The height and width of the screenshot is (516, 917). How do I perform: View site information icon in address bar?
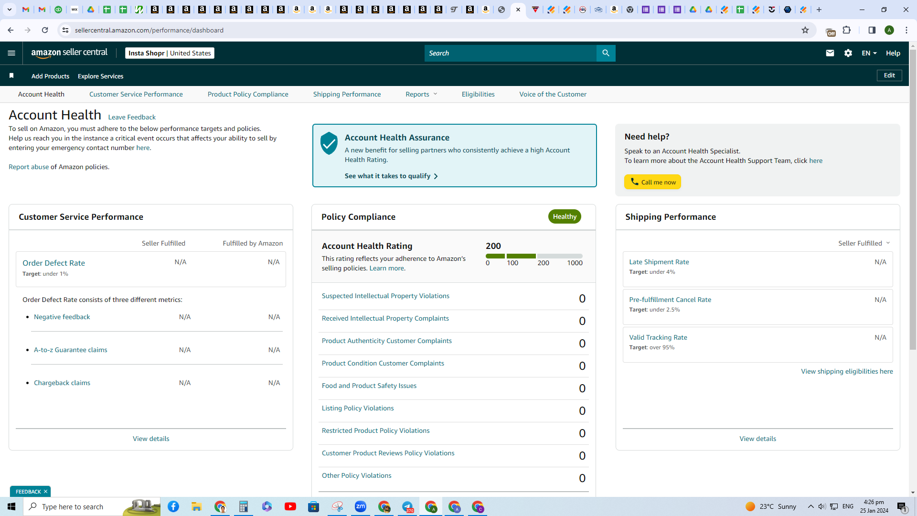65,30
